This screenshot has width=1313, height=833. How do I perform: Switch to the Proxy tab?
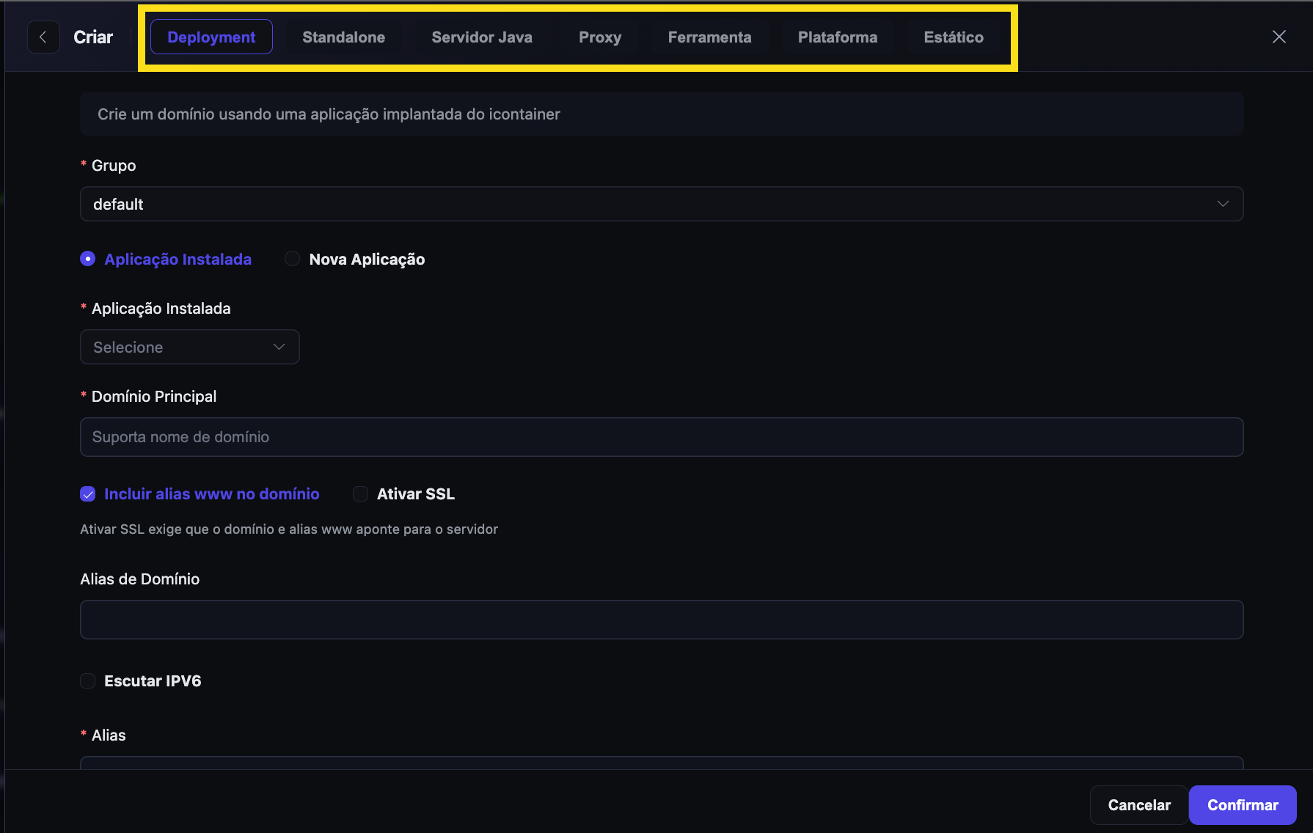point(600,37)
